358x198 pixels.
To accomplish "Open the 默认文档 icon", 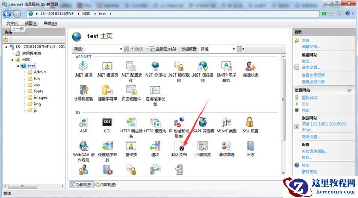I will click(179, 146).
